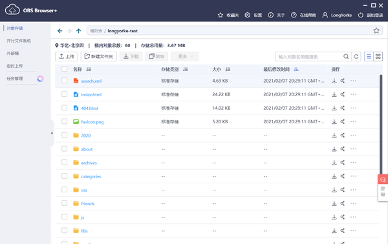Tick the checkbox for 2020 folder

(64, 135)
